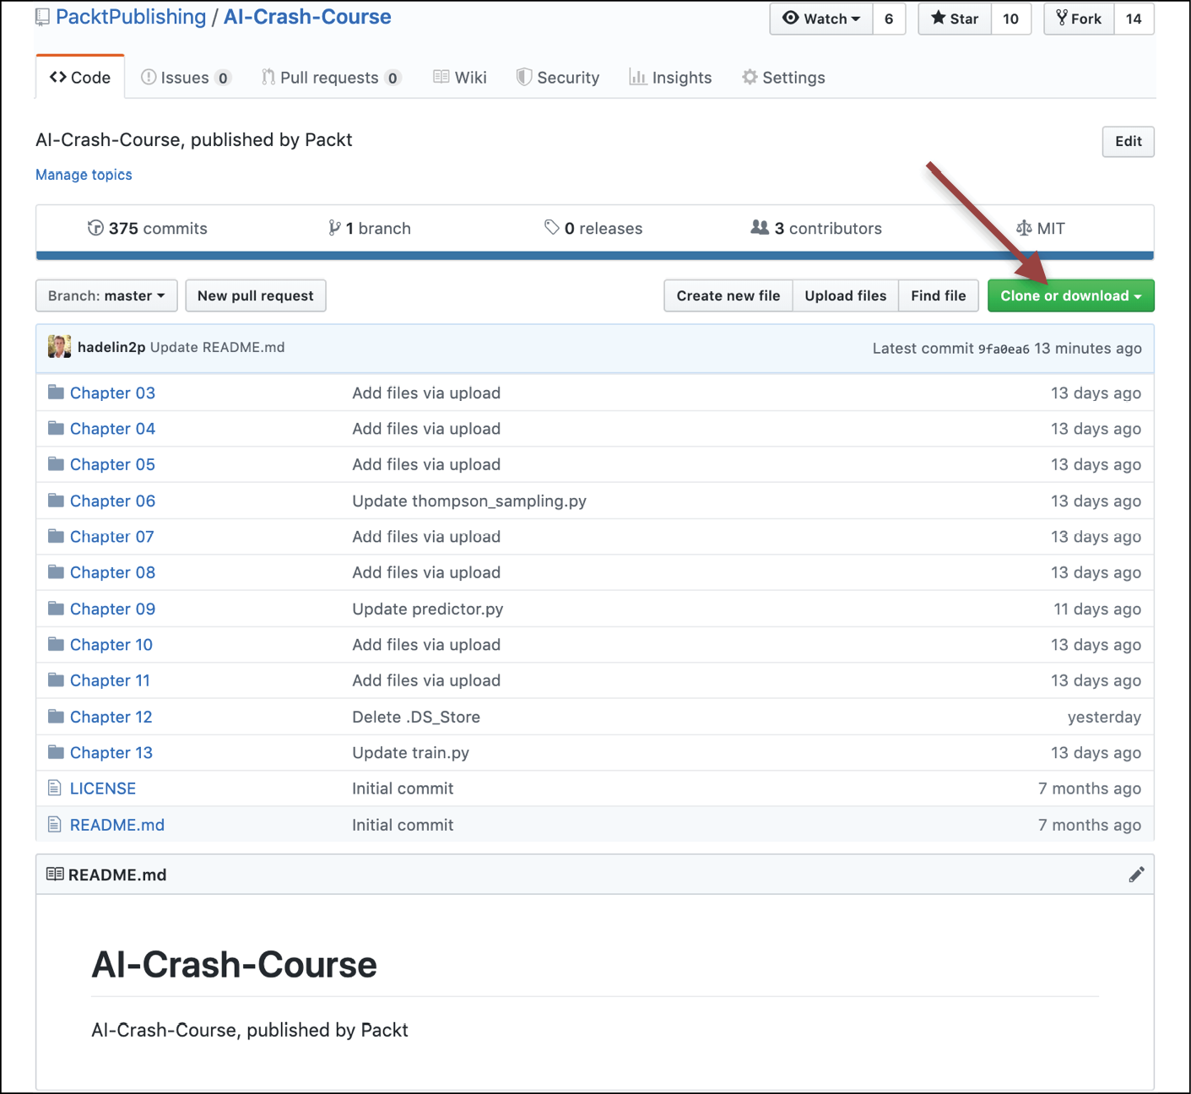The image size is (1191, 1094).
Task: Click the README.md file icon in list
Action: [55, 825]
